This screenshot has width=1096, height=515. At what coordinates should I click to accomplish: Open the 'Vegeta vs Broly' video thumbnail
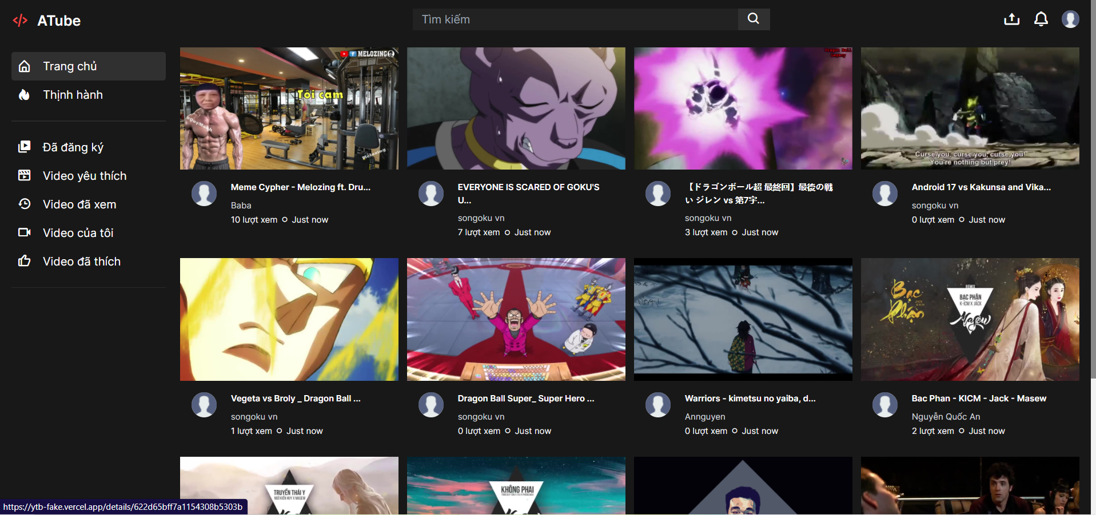289,319
